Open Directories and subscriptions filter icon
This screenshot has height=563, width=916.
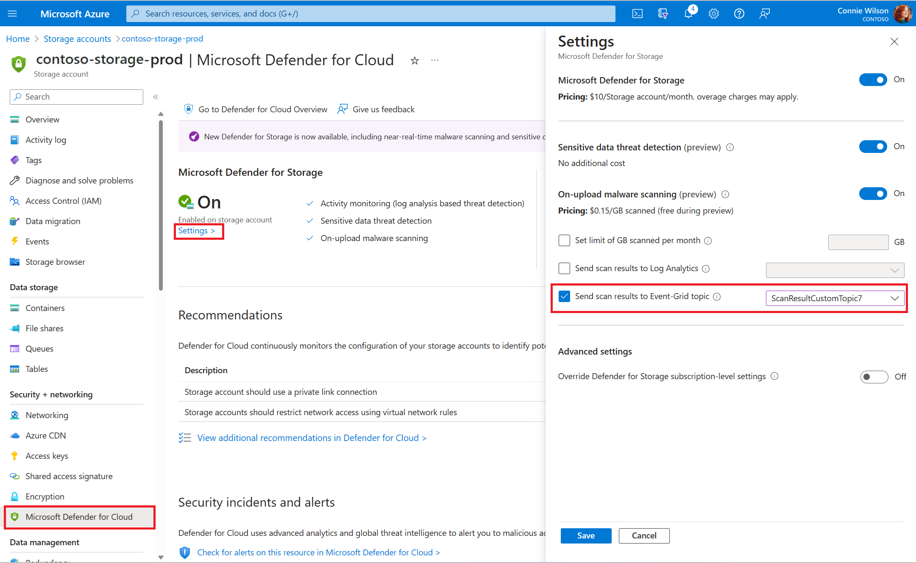pyautogui.click(x=663, y=14)
